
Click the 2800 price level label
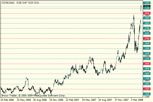coord(147,23)
